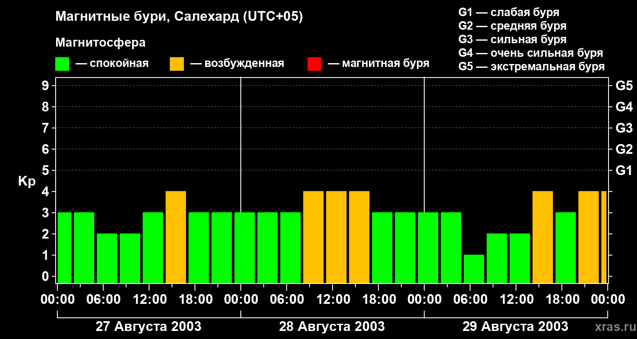The width and height of the screenshot is (637, 339).
Task: Click the '28 Августа 2003' date label
Action: tap(332, 327)
